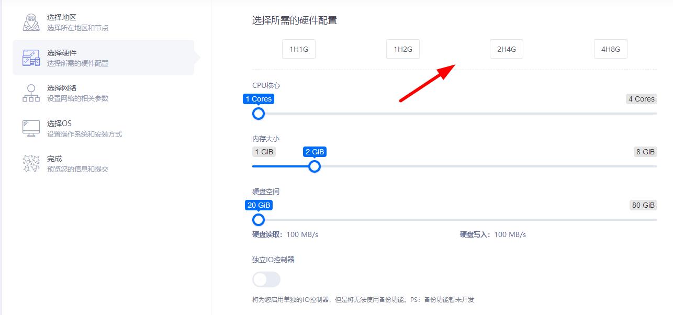
Task: Click the blue 2 GiB value tooltip
Action: click(315, 152)
